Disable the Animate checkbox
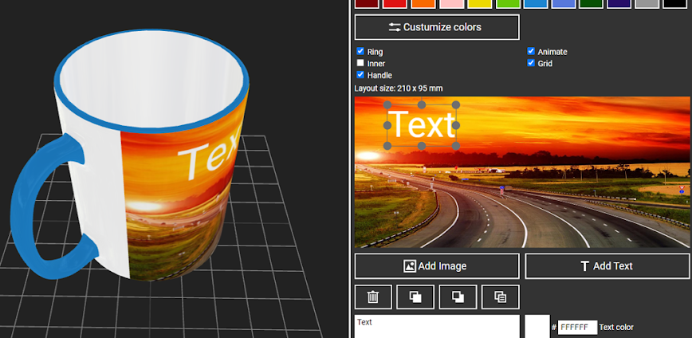Image resolution: width=692 pixels, height=338 pixels. (x=531, y=51)
